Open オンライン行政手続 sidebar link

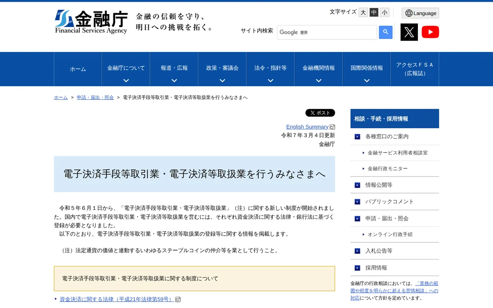[x=390, y=234]
